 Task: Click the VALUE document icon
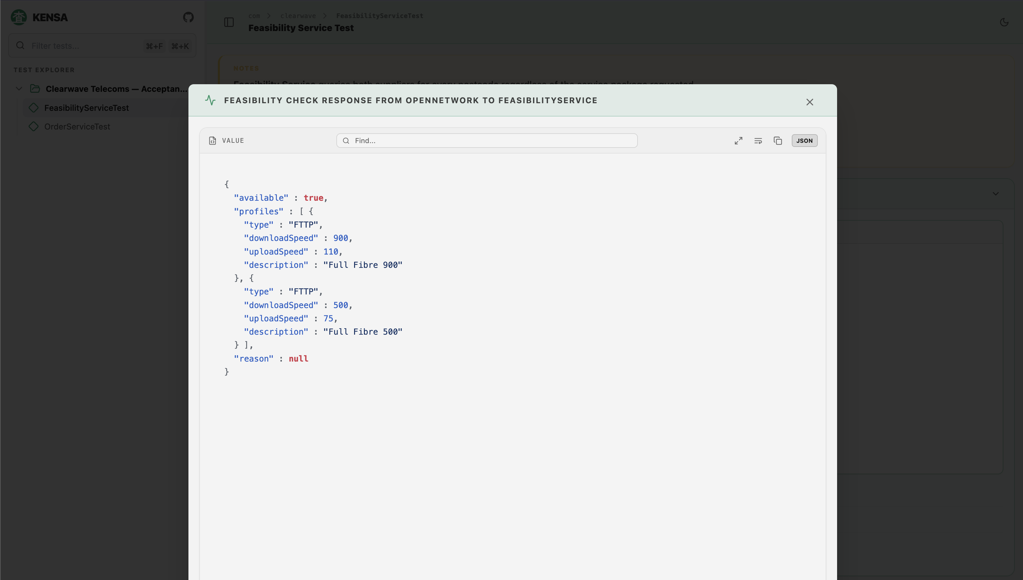coord(213,140)
